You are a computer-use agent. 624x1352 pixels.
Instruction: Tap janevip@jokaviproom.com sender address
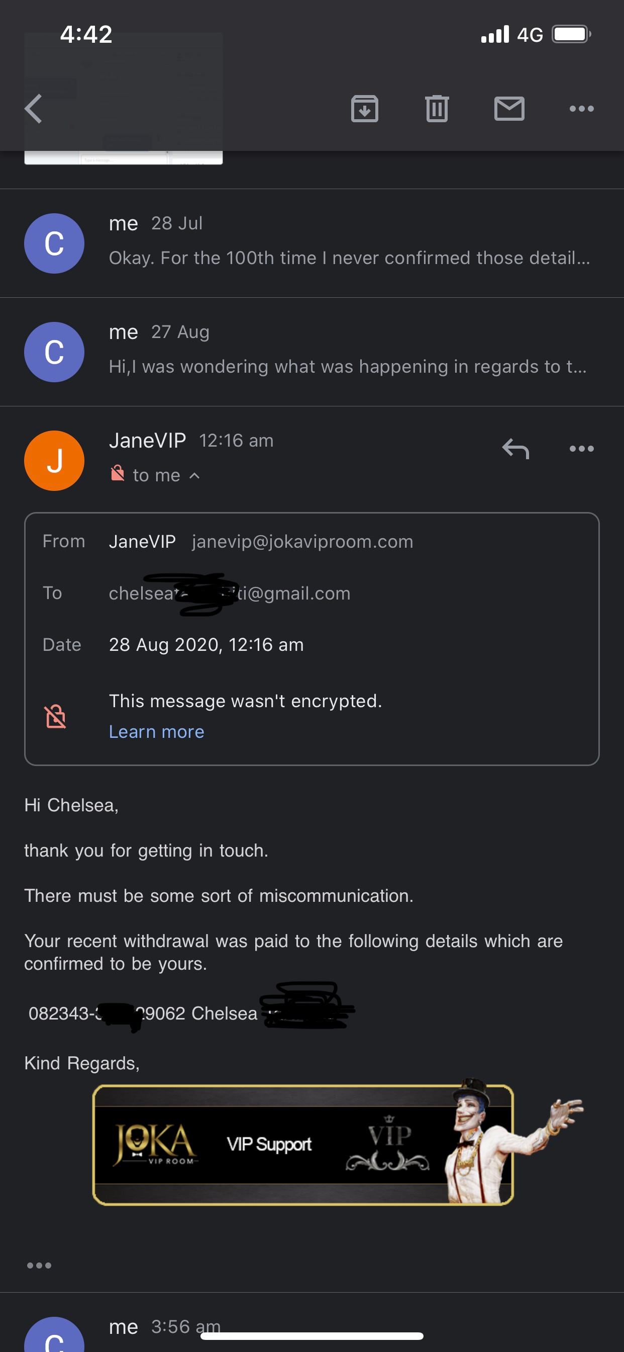(x=302, y=542)
